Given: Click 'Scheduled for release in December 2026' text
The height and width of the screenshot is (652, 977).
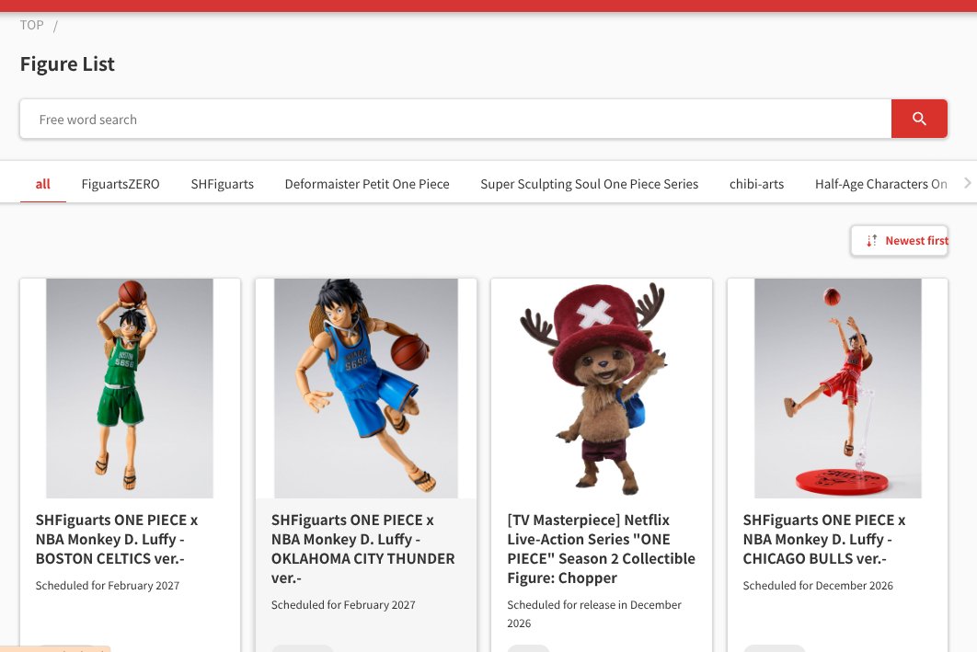Looking at the screenshot, I should click(593, 614).
